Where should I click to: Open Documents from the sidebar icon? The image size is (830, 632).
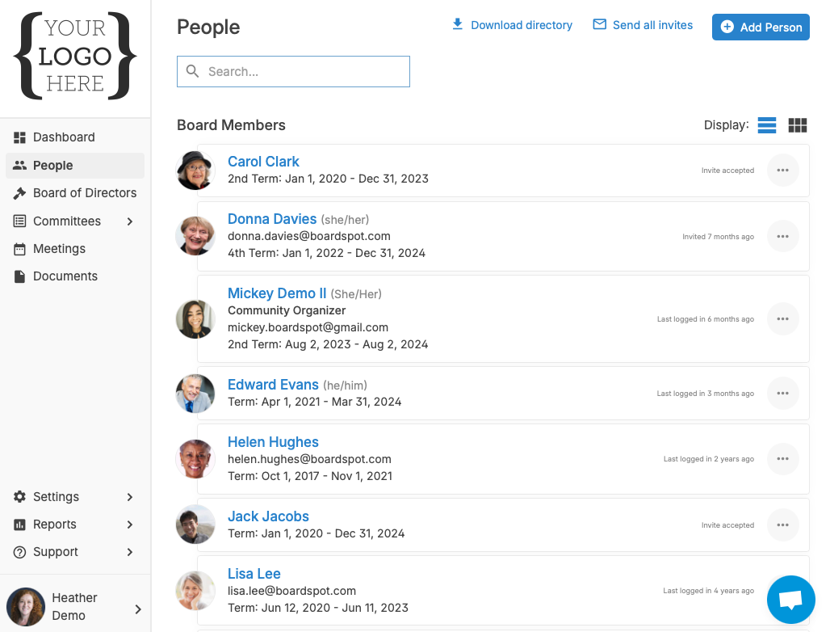pos(20,276)
